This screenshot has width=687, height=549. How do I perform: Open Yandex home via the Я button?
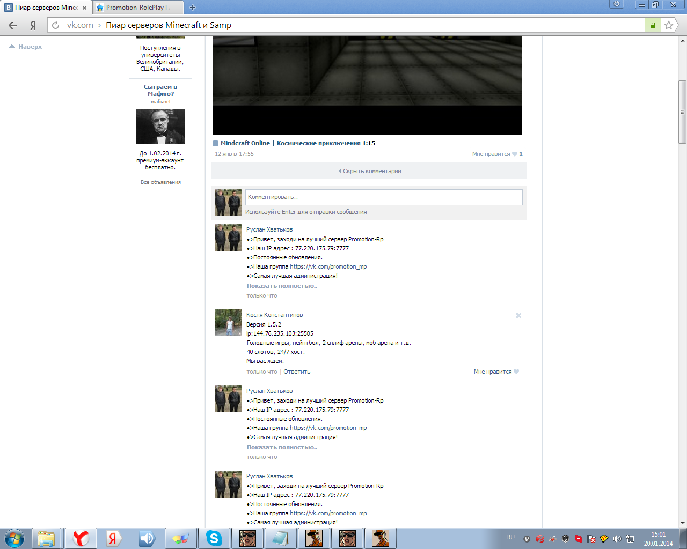pos(33,25)
